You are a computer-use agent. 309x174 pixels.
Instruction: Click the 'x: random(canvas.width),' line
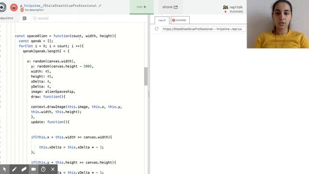(51, 61)
